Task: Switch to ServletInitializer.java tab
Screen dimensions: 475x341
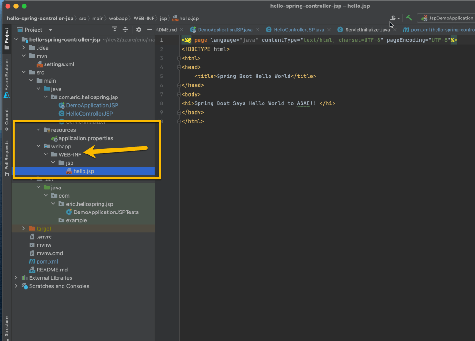Action: coord(367,30)
